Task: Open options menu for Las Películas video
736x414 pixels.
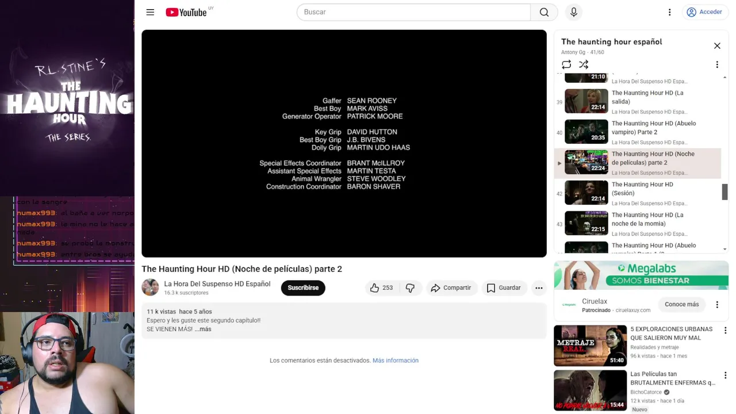Action: (725, 375)
